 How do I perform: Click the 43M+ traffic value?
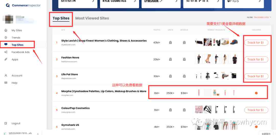(x=157, y=43)
